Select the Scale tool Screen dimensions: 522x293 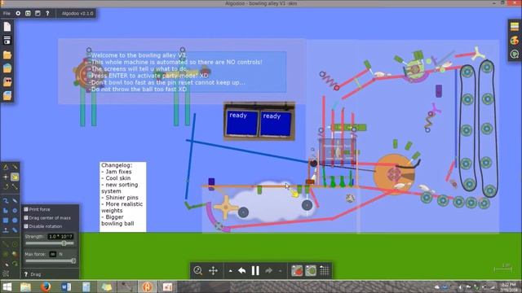click(15, 186)
